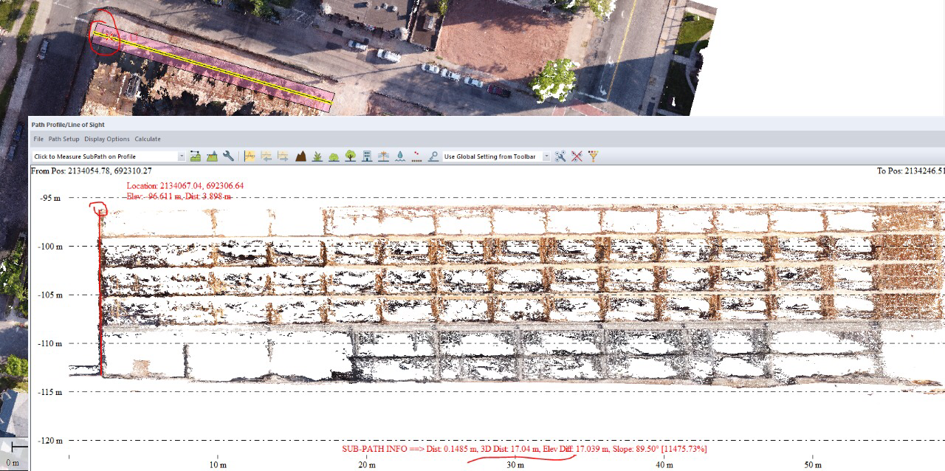Click the Path Profile/Line of Sight title bar

[x=295, y=125]
